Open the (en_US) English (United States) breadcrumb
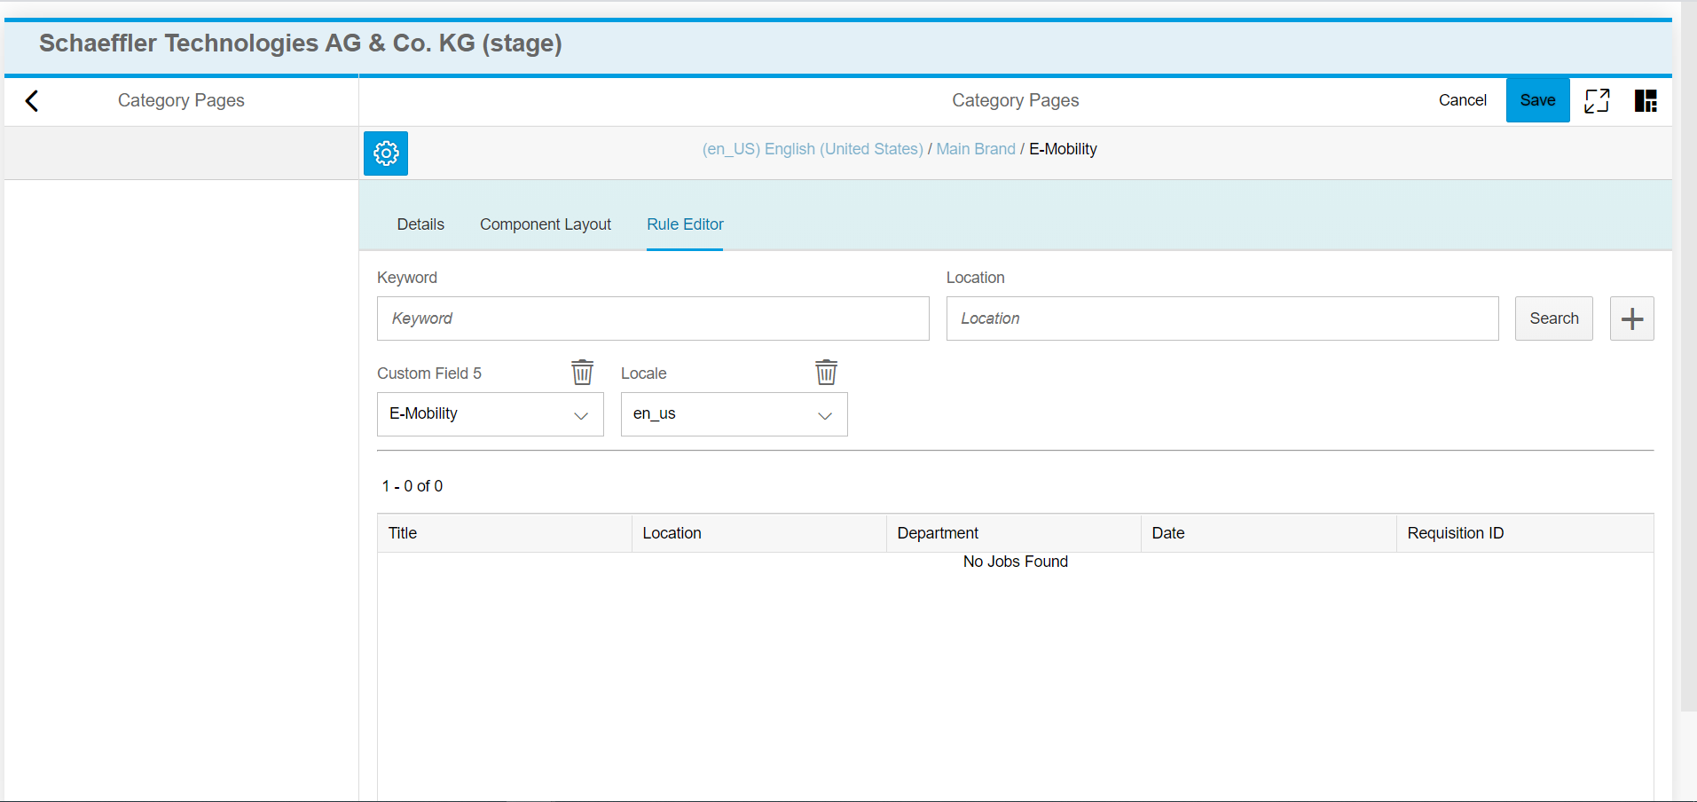 (x=813, y=149)
